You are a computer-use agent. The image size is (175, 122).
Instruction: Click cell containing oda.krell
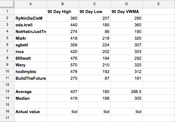(30, 25)
